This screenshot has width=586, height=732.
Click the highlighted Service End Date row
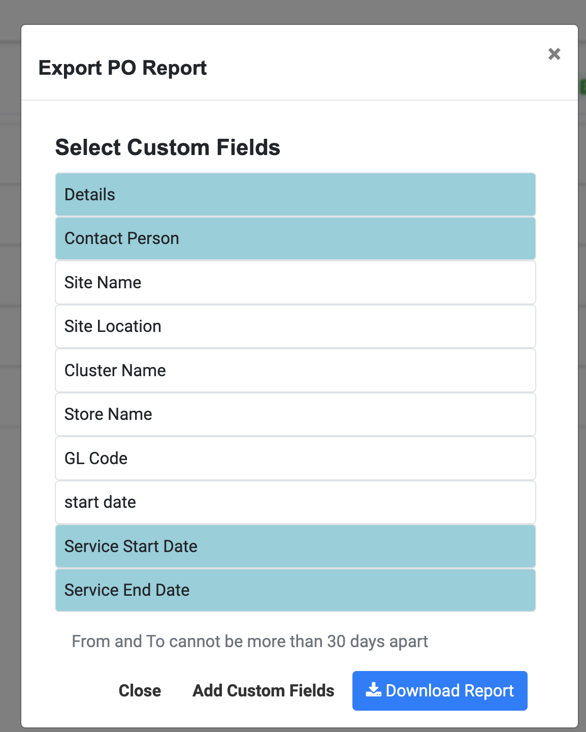pyautogui.click(x=295, y=590)
